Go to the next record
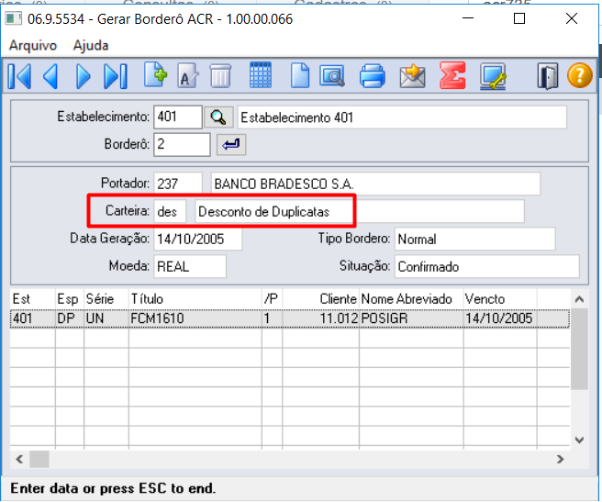This screenshot has width=602, height=502. tap(83, 76)
